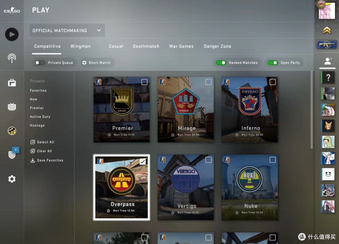Check the Premier map checkbox
This screenshot has width=339, height=244.
tap(144, 82)
